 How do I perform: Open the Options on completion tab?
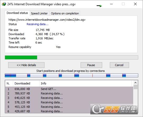pos(65,13)
